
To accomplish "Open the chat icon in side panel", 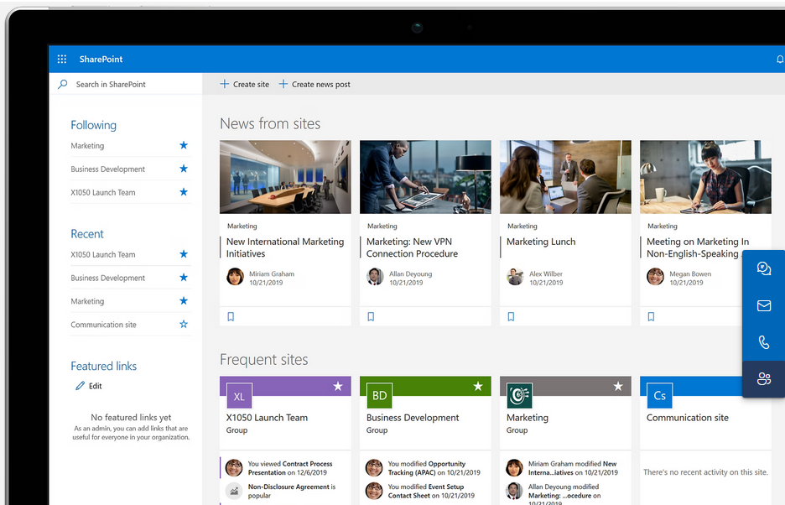I will pos(763,269).
